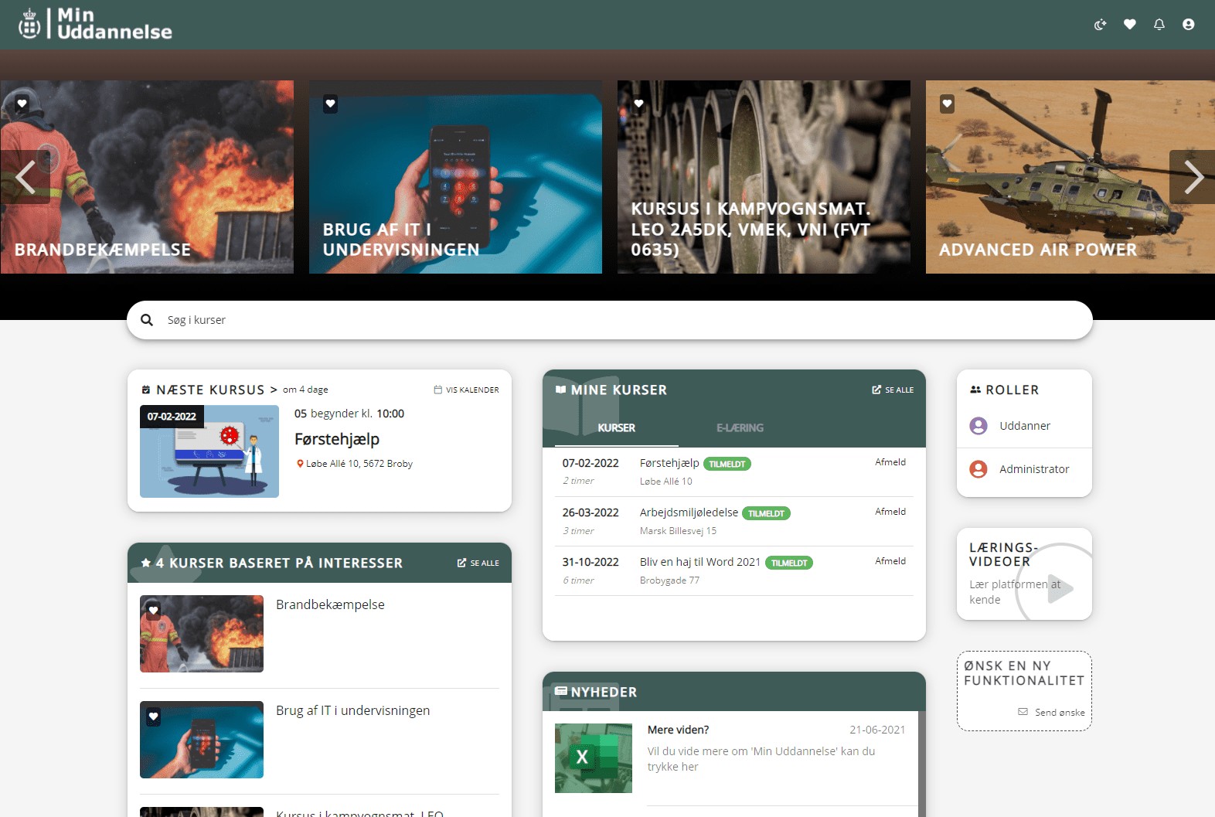
Task: Click the date 26-03-2022 in Mine Kurser
Action: click(x=590, y=512)
